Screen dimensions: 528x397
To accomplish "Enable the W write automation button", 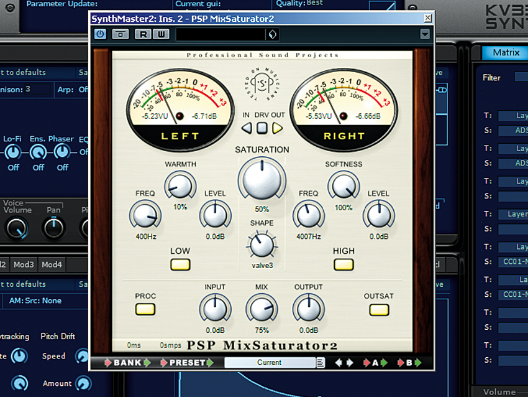I will (x=162, y=34).
